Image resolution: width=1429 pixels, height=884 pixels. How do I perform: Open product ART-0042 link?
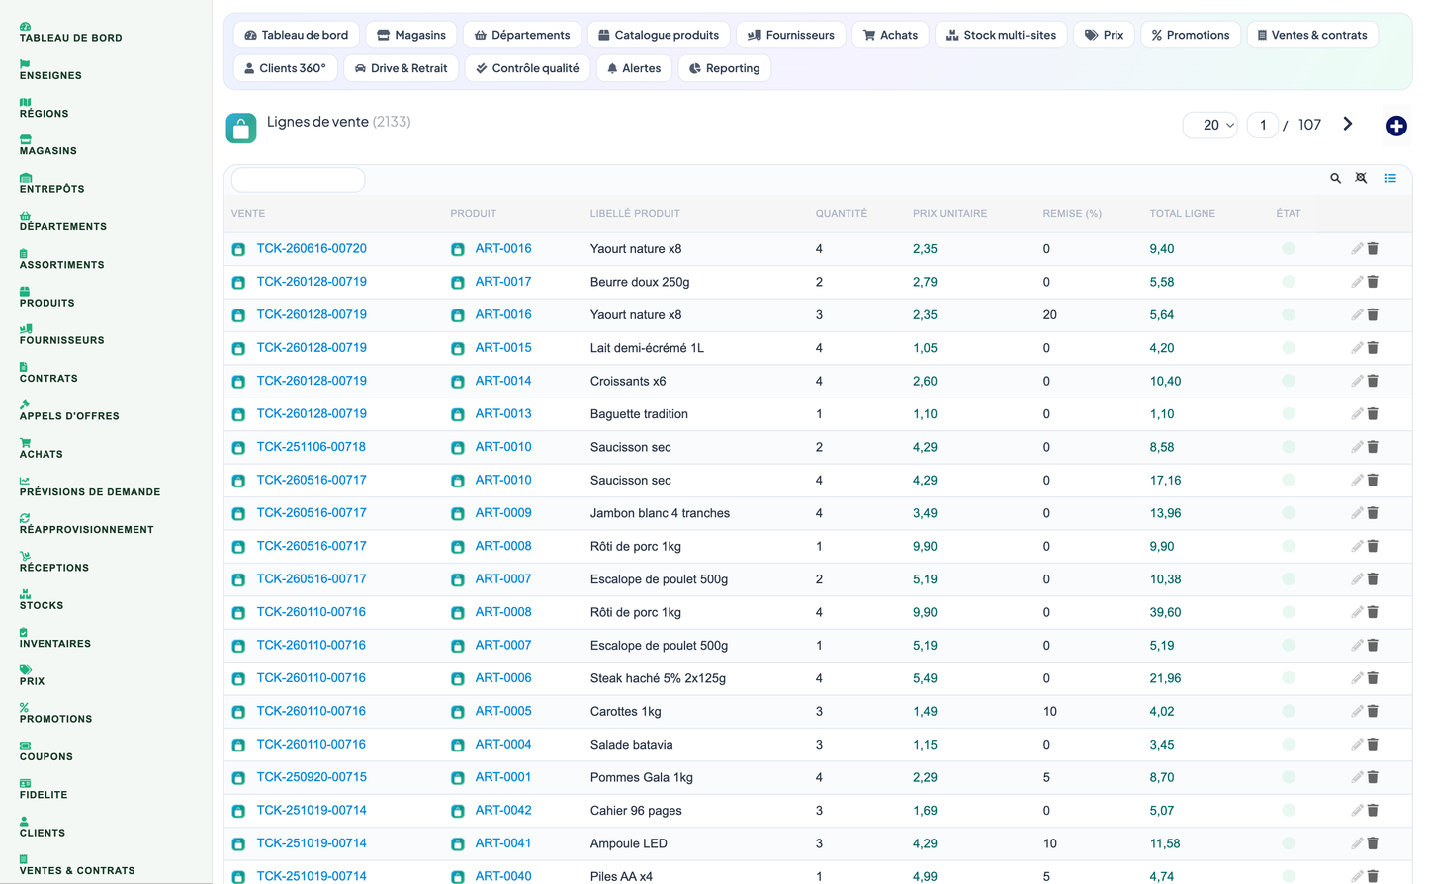(x=503, y=810)
